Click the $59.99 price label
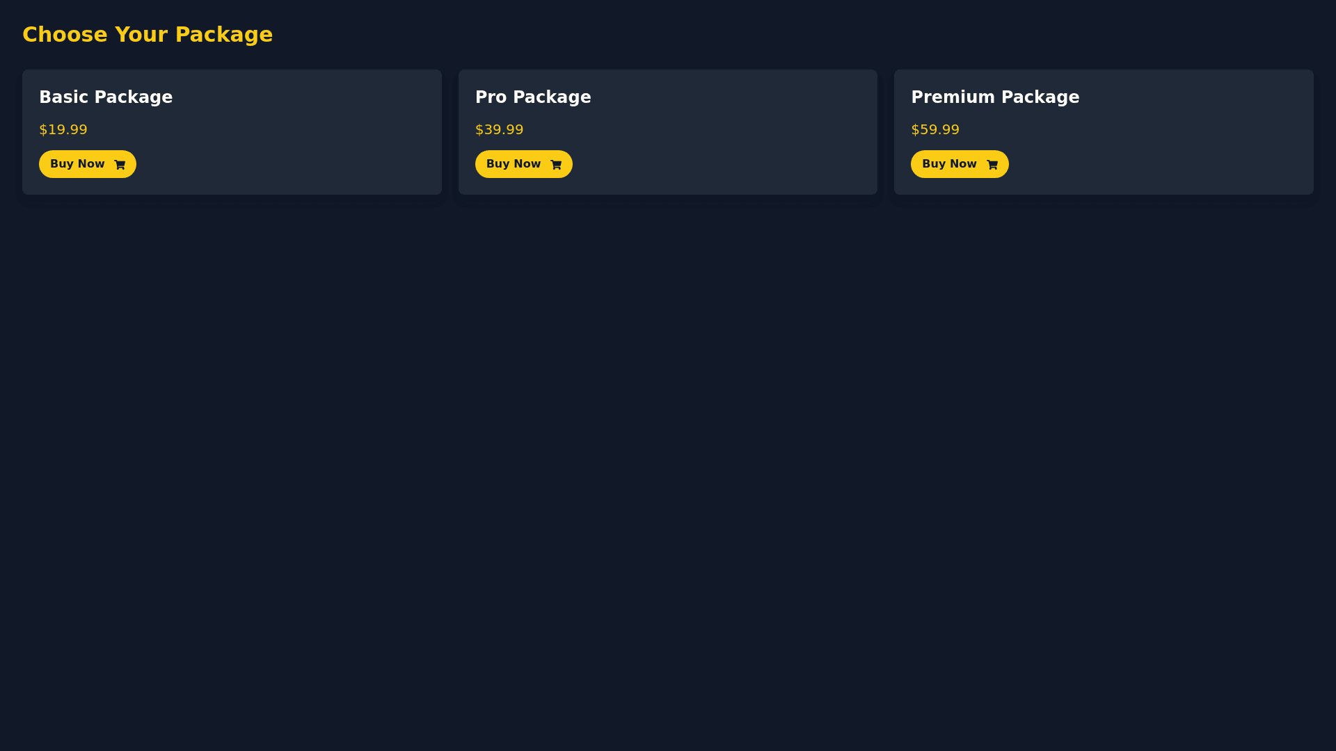This screenshot has height=751, width=1336. (935, 130)
